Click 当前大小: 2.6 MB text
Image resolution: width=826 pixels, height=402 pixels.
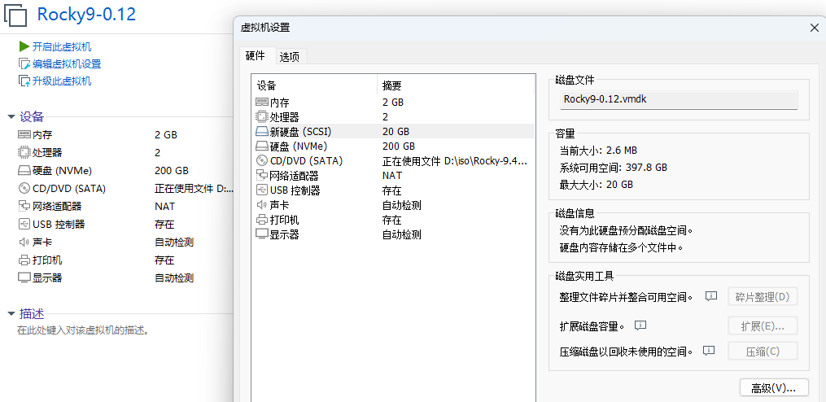coord(598,151)
